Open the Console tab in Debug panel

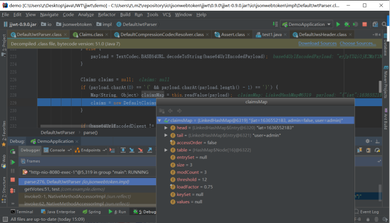click(57, 150)
